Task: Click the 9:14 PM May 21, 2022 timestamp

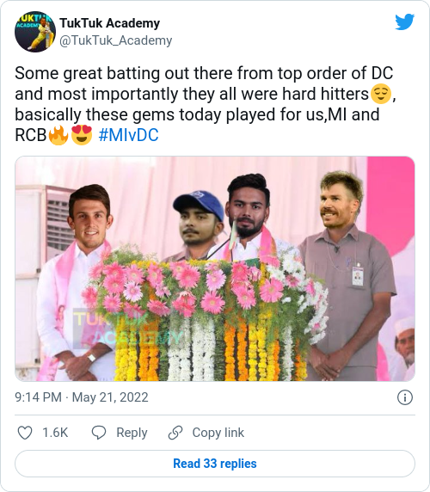Action: click(x=82, y=397)
